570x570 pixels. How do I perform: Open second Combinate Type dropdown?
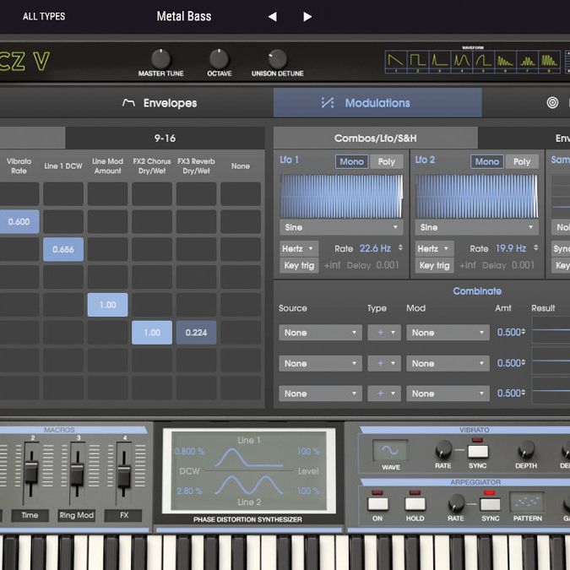tap(384, 363)
